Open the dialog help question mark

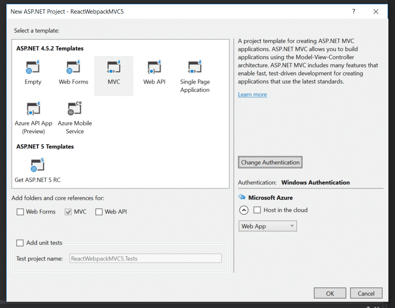[x=354, y=11]
